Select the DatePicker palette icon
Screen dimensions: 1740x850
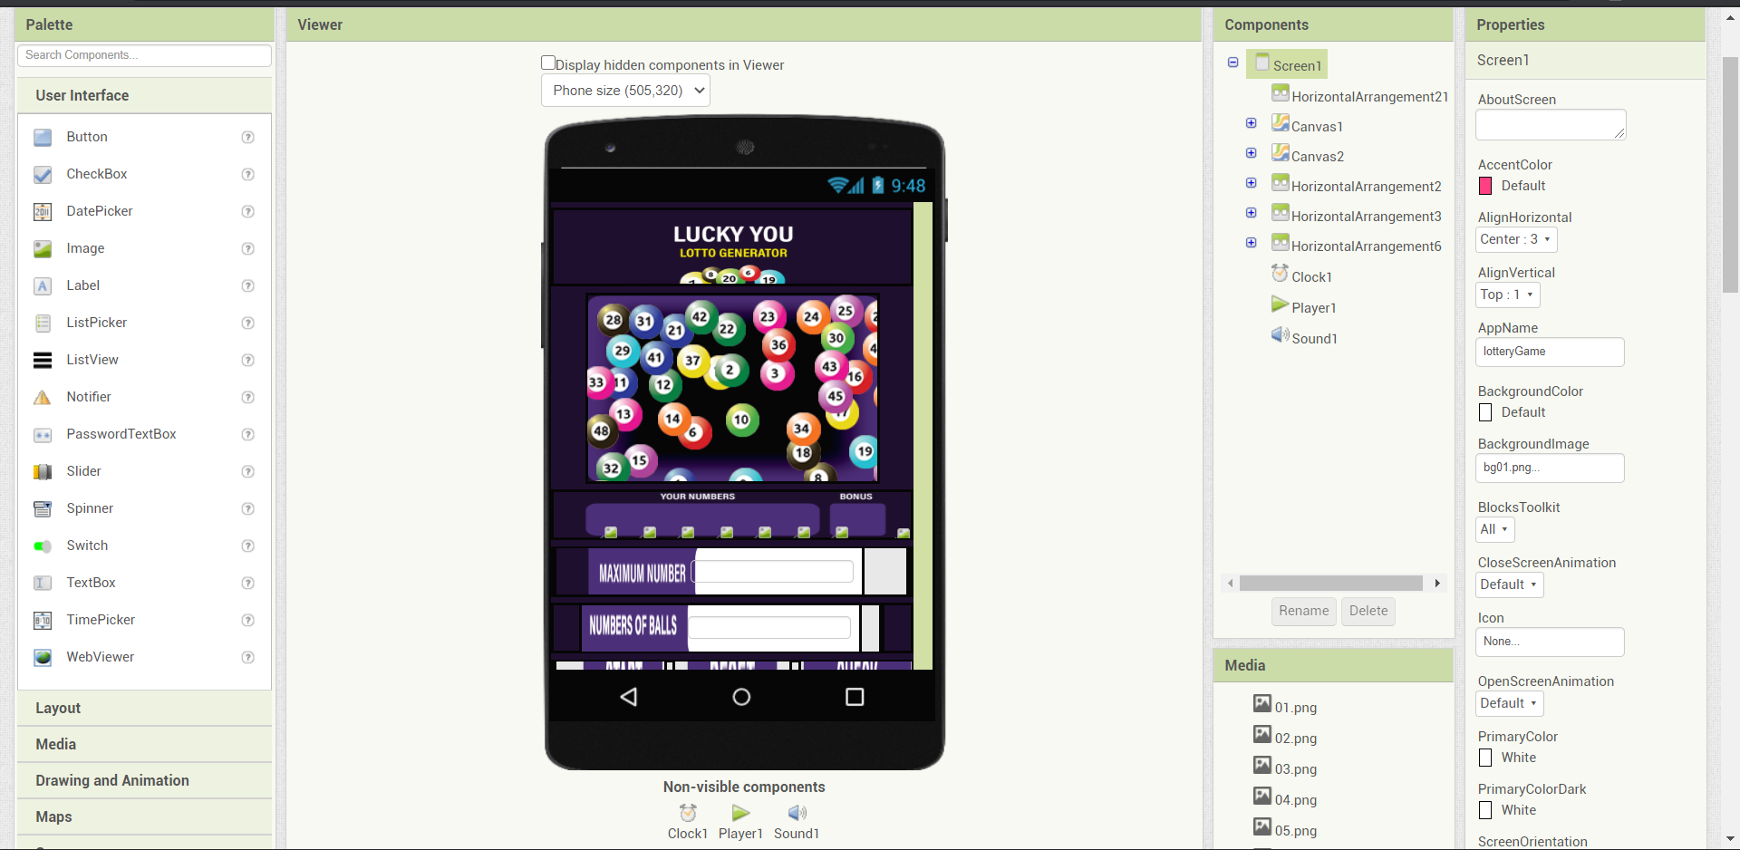tap(43, 212)
